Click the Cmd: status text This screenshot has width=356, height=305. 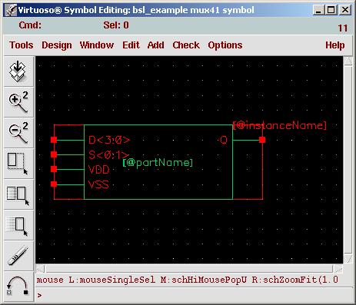(30, 25)
